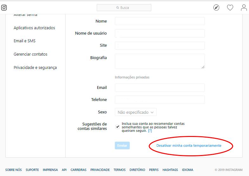This screenshot has height=176, width=249.
Task: Click into the Nome input field
Action: tap(160, 21)
